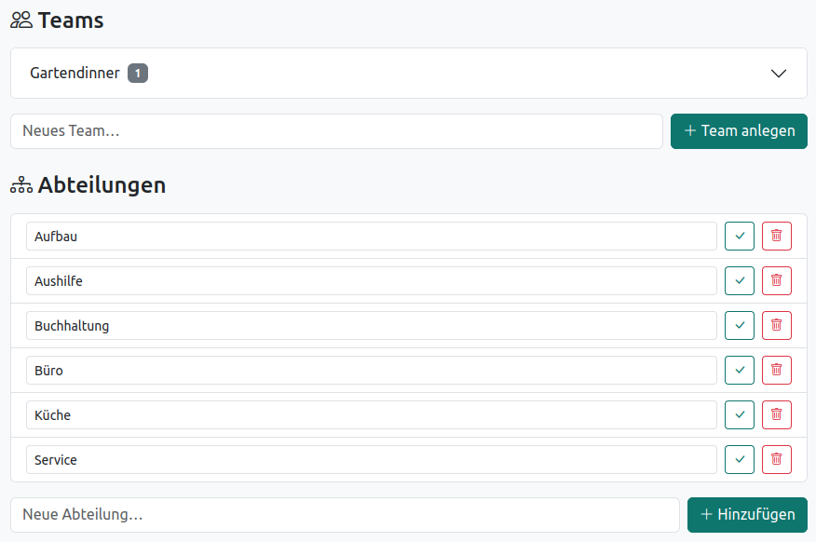
Task: Remove the Service department
Action: coord(777,460)
